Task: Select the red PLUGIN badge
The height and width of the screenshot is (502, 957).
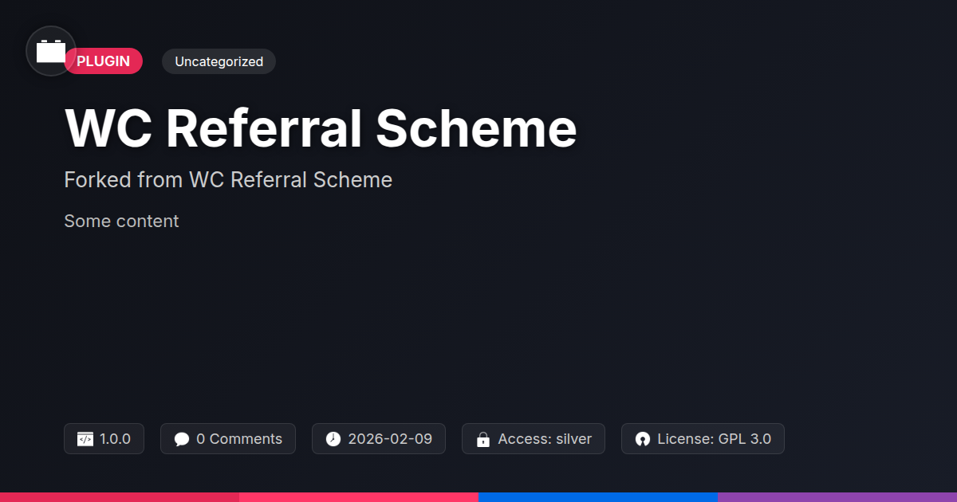Action: [x=104, y=61]
